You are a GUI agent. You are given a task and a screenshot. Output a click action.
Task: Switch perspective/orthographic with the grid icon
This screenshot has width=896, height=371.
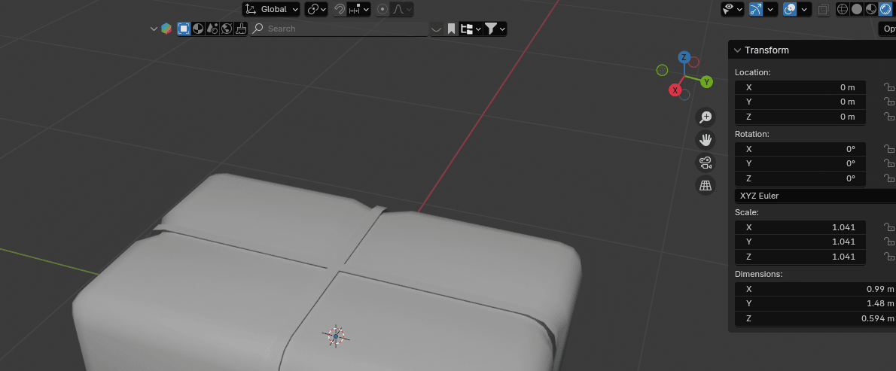[706, 185]
